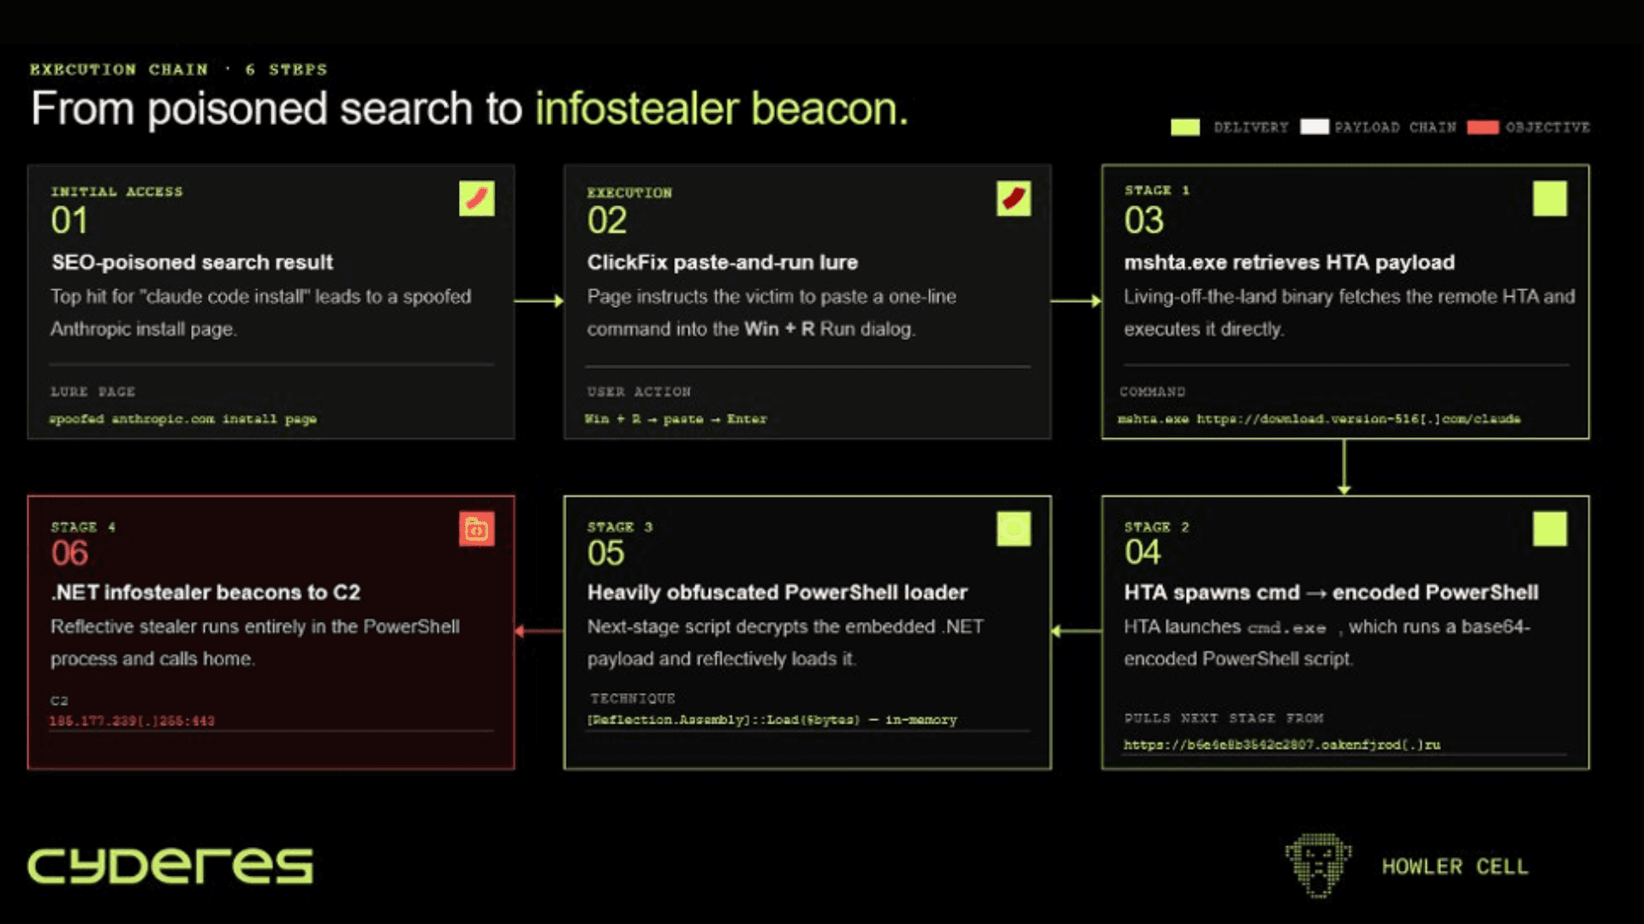This screenshot has height=924, width=1644.
Task: Click the red folder icon in card 06
Action: [x=476, y=529]
